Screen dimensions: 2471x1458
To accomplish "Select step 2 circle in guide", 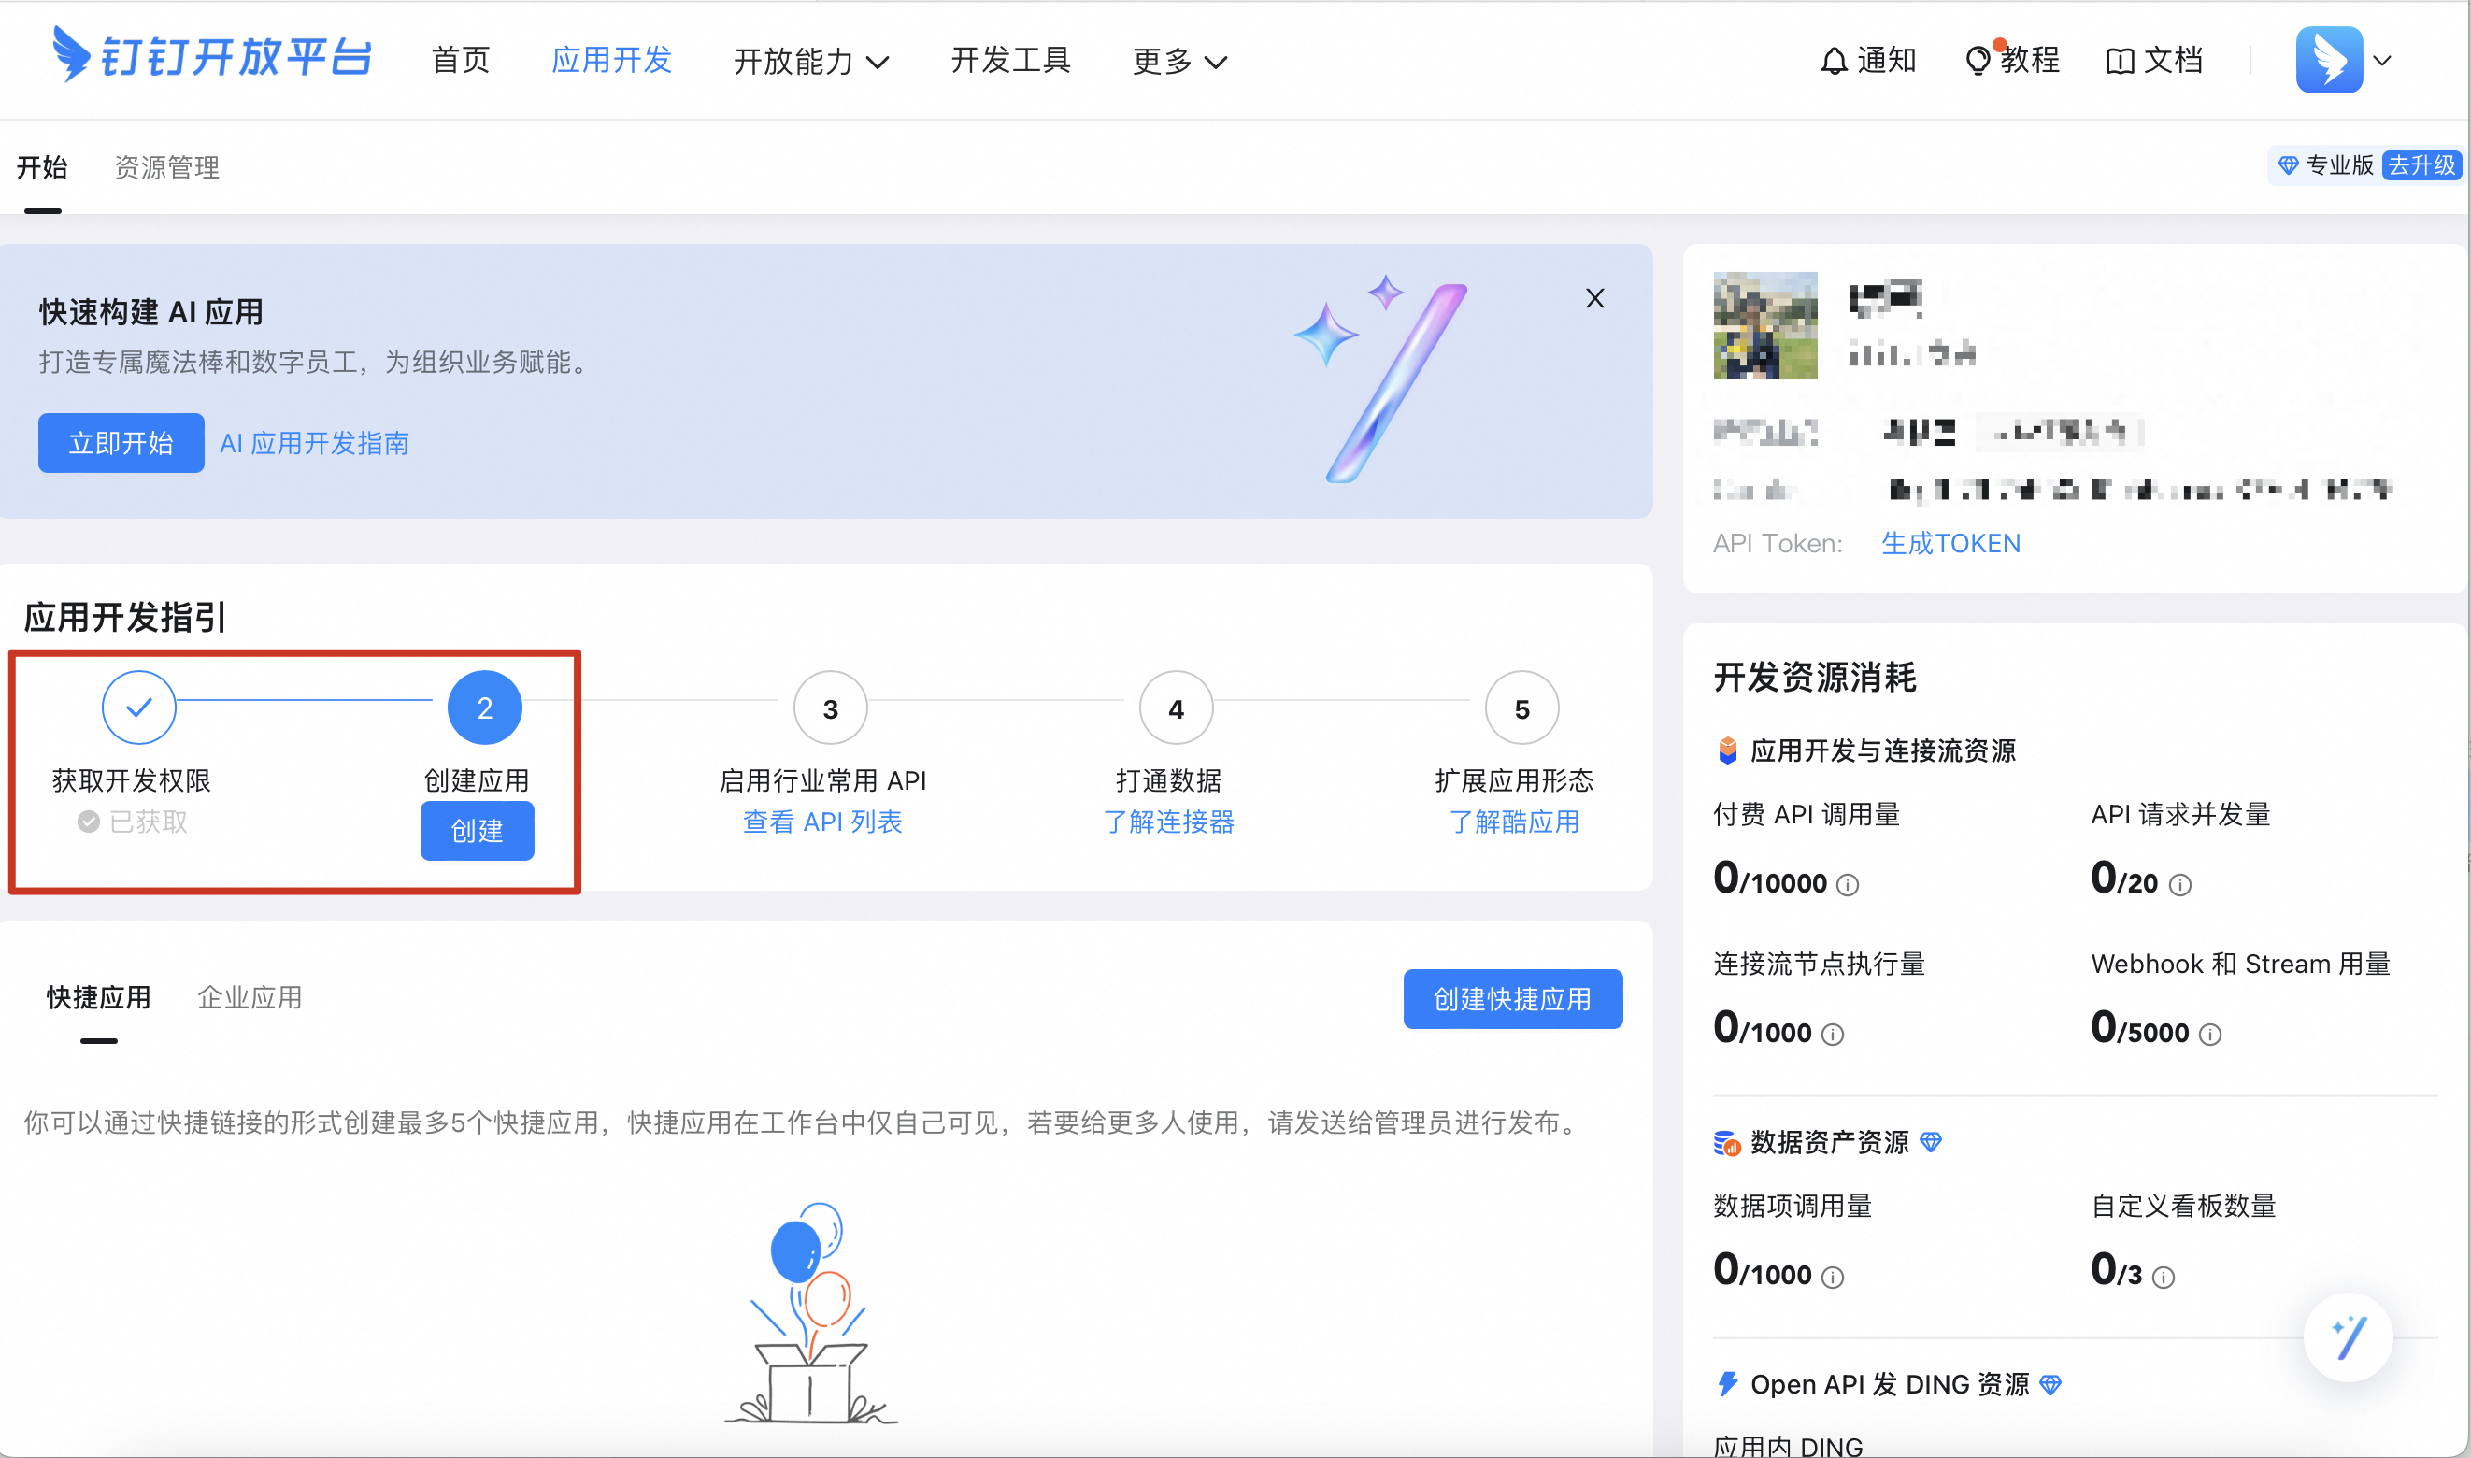I will 484,708.
